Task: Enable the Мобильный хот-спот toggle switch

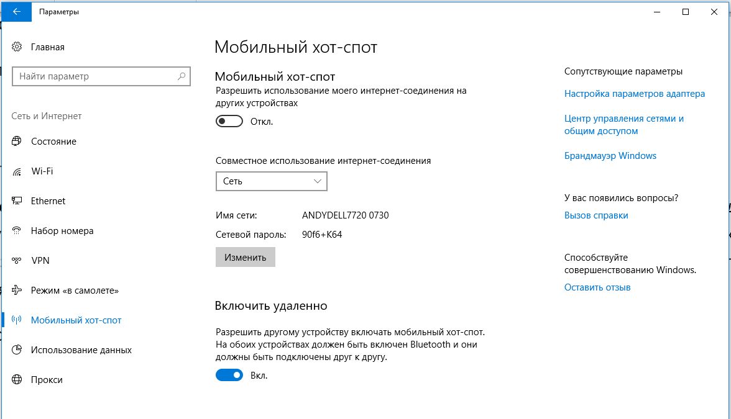Action: [229, 121]
